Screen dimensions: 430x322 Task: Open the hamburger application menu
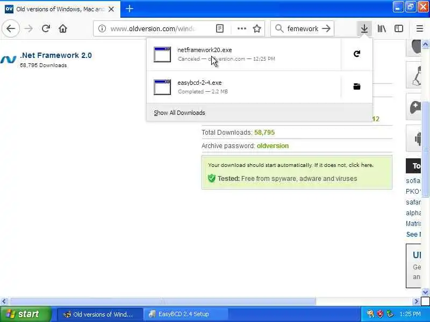[420, 28]
